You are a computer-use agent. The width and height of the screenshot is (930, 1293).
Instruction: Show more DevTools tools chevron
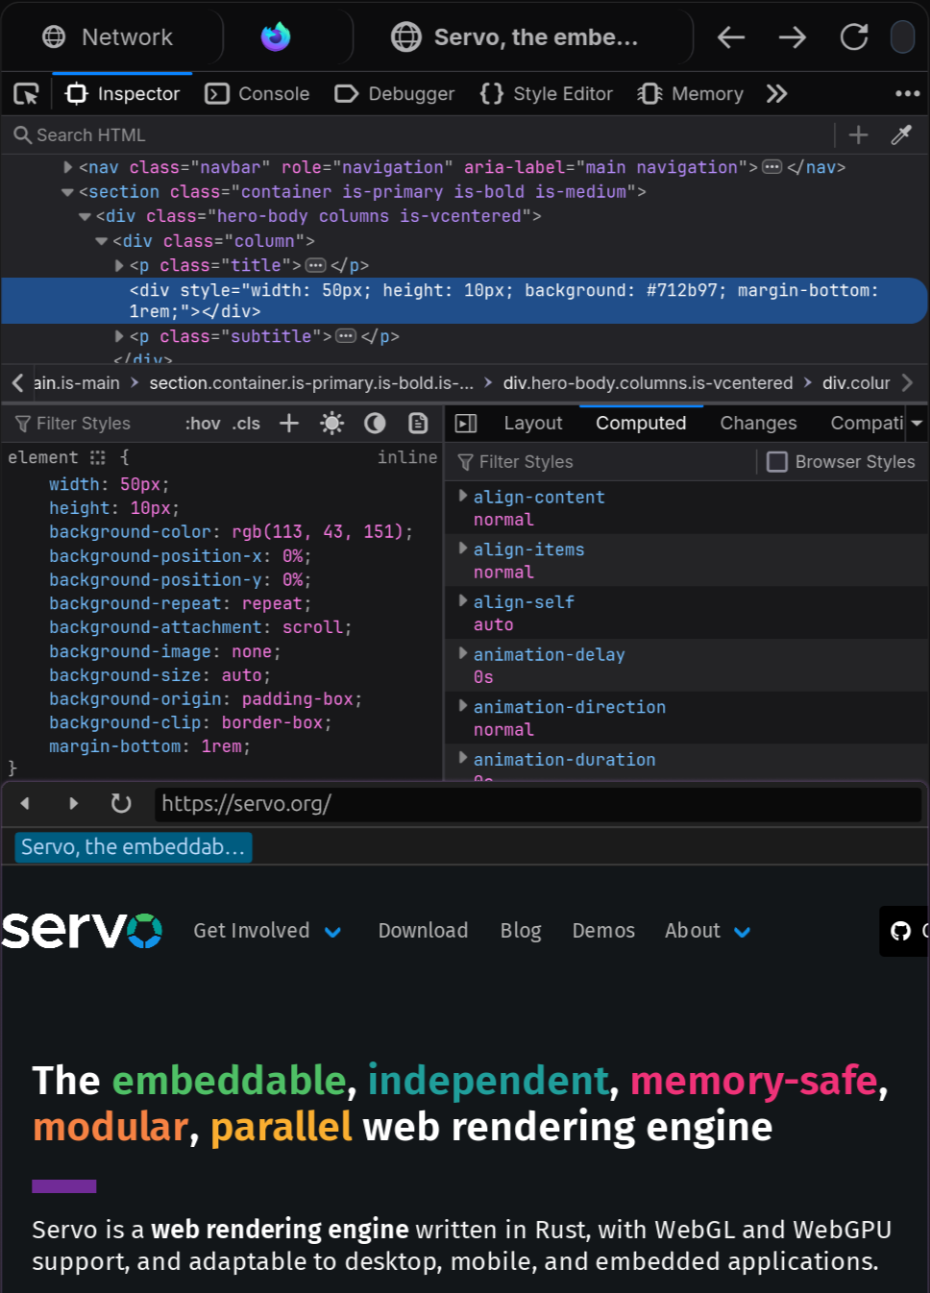776,94
